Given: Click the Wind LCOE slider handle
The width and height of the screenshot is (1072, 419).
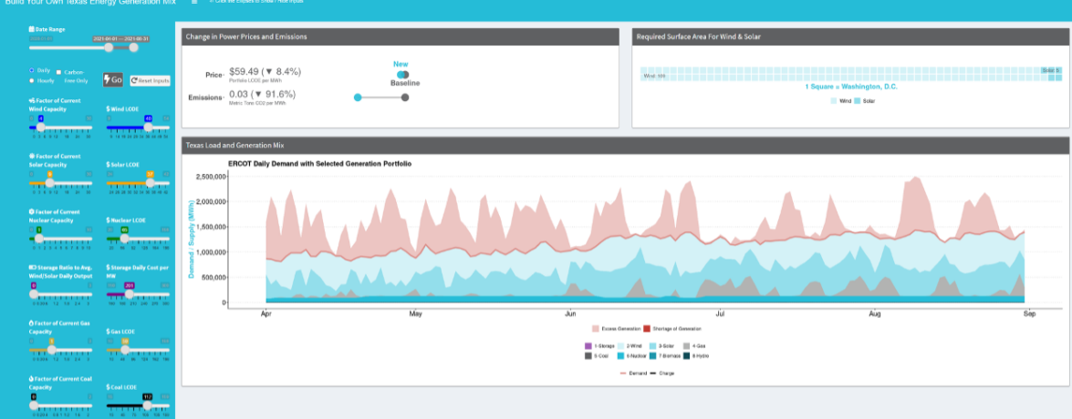Looking at the screenshot, I should pyautogui.click(x=148, y=128).
